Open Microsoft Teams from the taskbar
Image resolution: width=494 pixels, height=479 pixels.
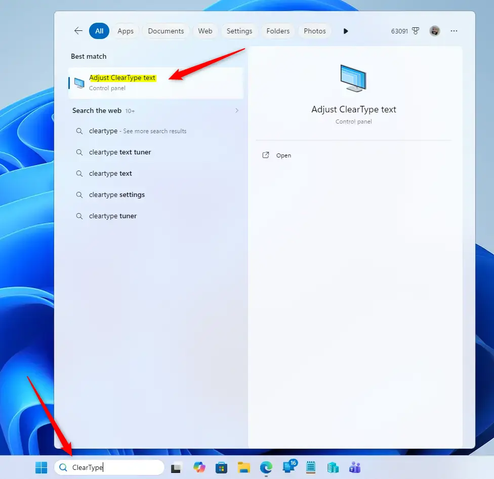pos(355,468)
